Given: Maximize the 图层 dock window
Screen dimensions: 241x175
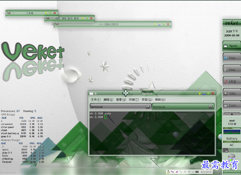Looking at the screenshot, I should (87, 18).
